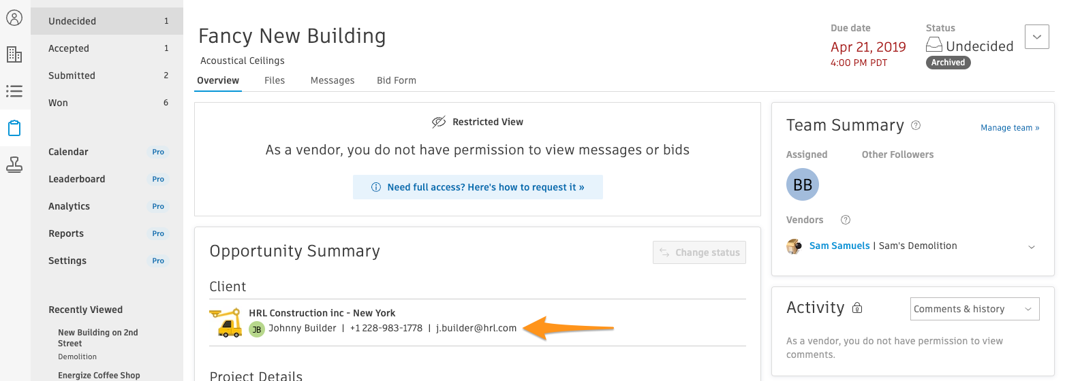Open the building companies sidebar icon
Screen dimensions: 1065x381
click(x=14, y=54)
